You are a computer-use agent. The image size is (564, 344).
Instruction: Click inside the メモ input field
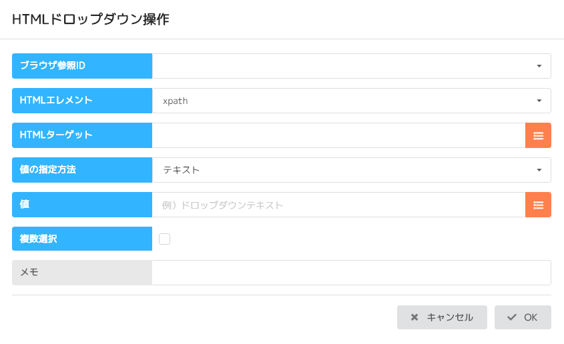point(351,273)
